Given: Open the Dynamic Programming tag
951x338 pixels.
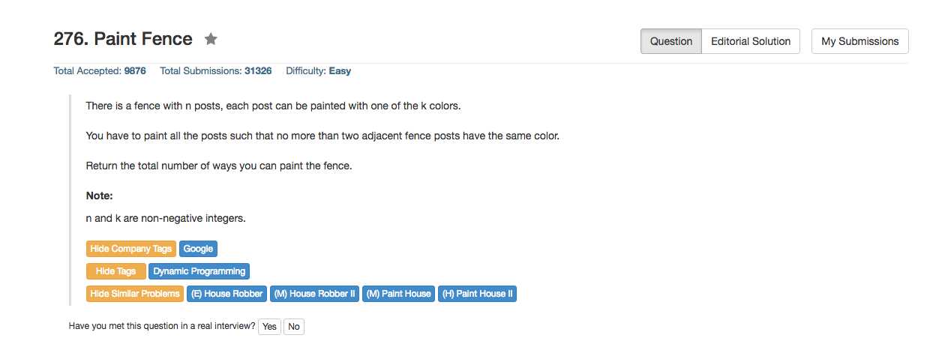Looking at the screenshot, I should tap(199, 271).
